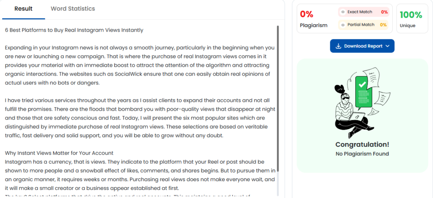
Task: Click the eye icon beside Exact Match
Action: pos(343,12)
